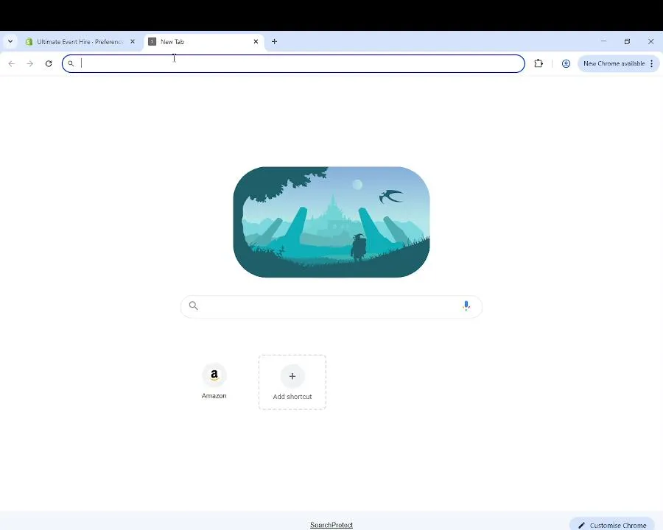Restore down the browser window
The image size is (663, 530).
[627, 41]
